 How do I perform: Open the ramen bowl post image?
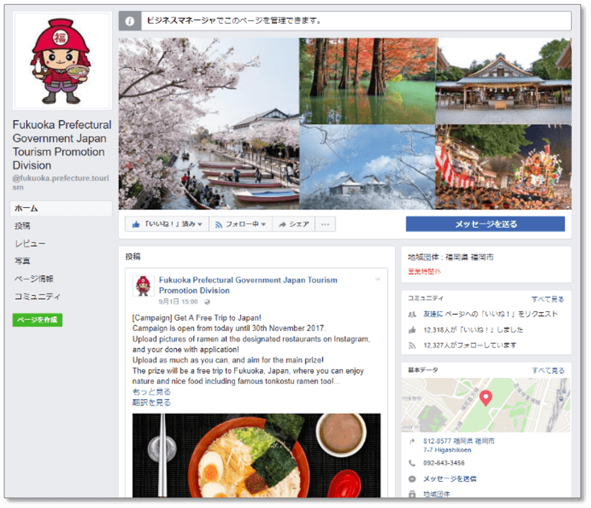pyautogui.click(x=256, y=455)
